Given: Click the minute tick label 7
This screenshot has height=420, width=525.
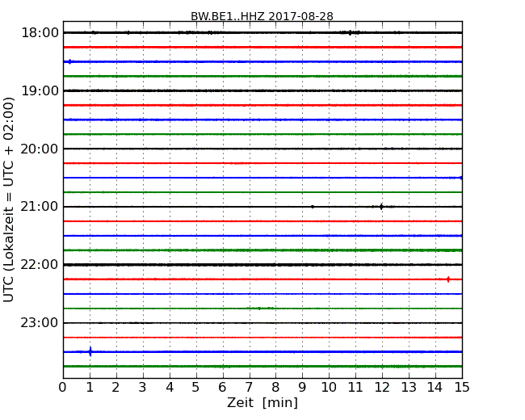Looking at the screenshot, I should 249,387.
